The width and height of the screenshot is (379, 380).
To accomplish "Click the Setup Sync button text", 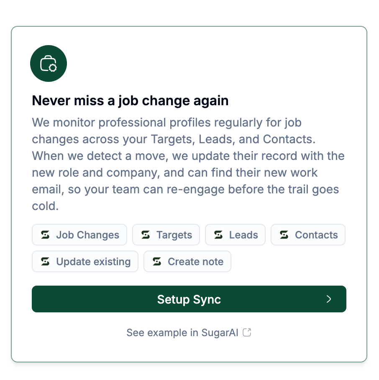I will pos(189,299).
